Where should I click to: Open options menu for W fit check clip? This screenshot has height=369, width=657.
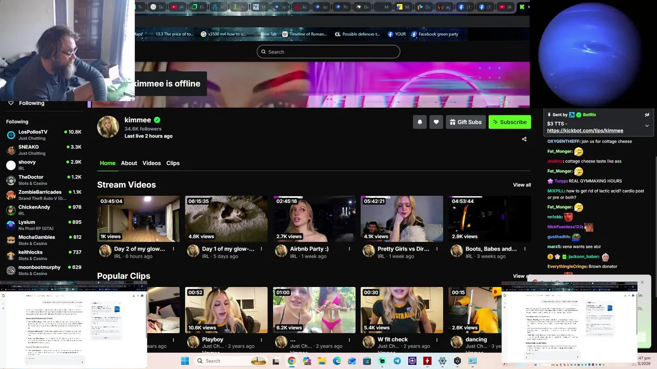tap(437, 340)
